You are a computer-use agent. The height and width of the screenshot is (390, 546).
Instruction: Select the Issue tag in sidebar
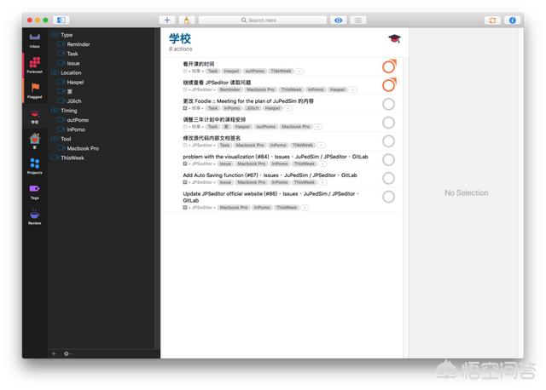(x=73, y=63)
